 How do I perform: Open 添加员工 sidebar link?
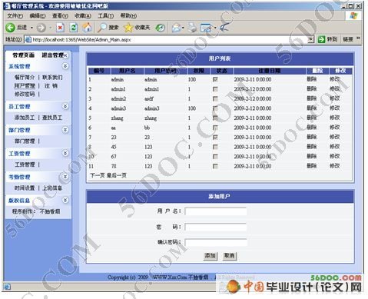25,118
